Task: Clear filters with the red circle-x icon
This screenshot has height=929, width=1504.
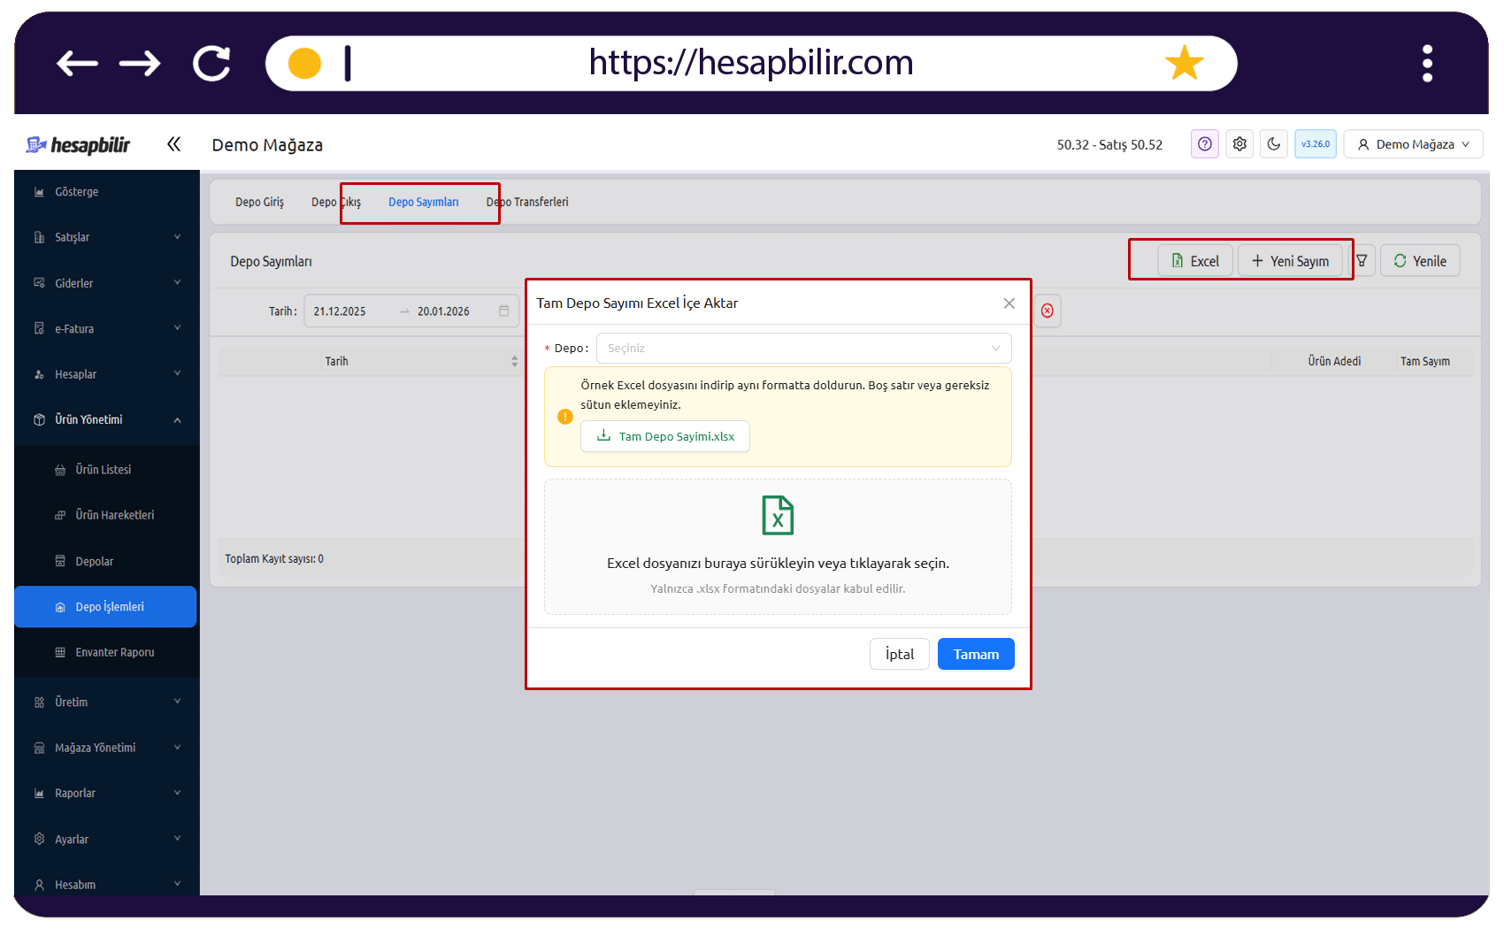Action: [x=1047, y=311]
